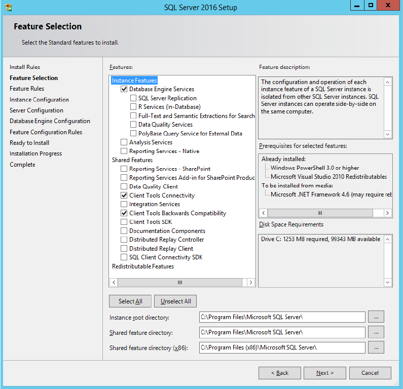Enable PolyBase Query Service for External Data
Image resolution: width=403 pixels, height=389 pixels.
point(133,134)
